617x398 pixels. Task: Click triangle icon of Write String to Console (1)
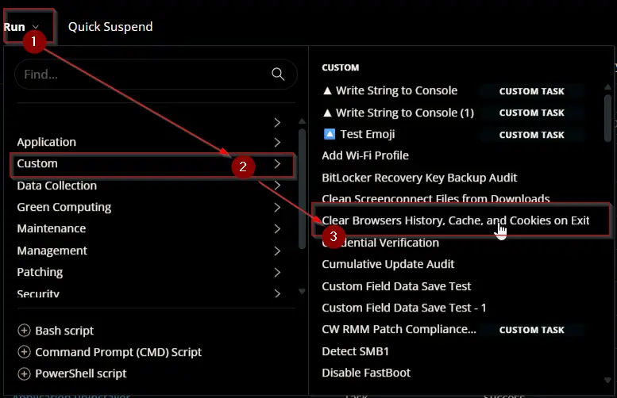[x=327, y=113]
